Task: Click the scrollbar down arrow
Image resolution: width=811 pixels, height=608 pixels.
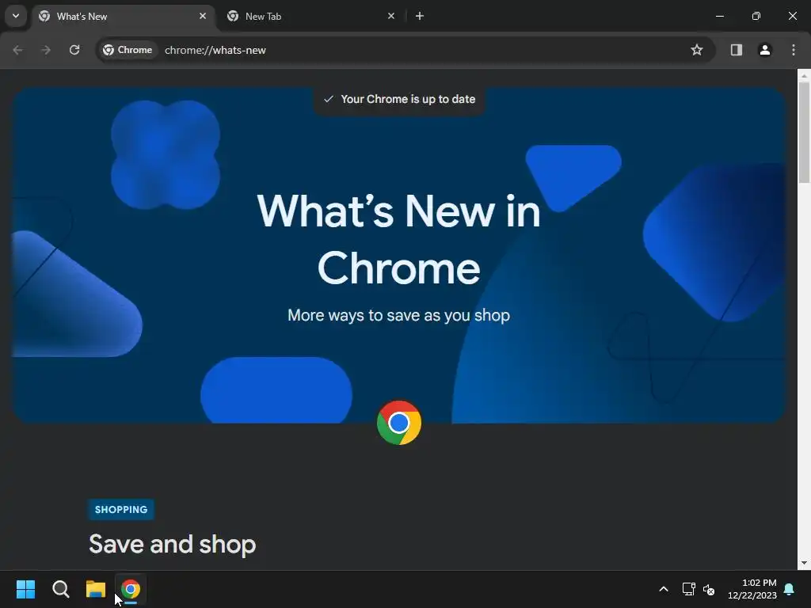Action: point(804,563)
